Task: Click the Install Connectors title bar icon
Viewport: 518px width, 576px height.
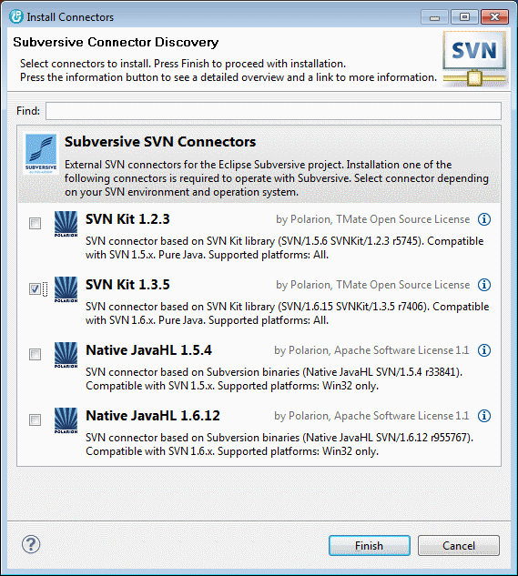Action: click(x=15, y=16)
